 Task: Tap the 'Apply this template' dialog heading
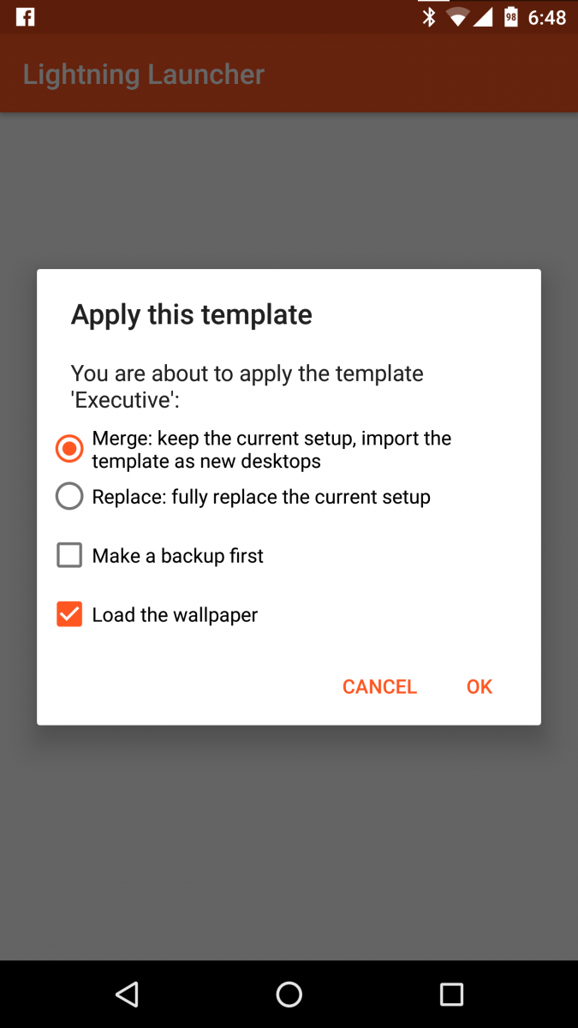click(x=192, y=314)
